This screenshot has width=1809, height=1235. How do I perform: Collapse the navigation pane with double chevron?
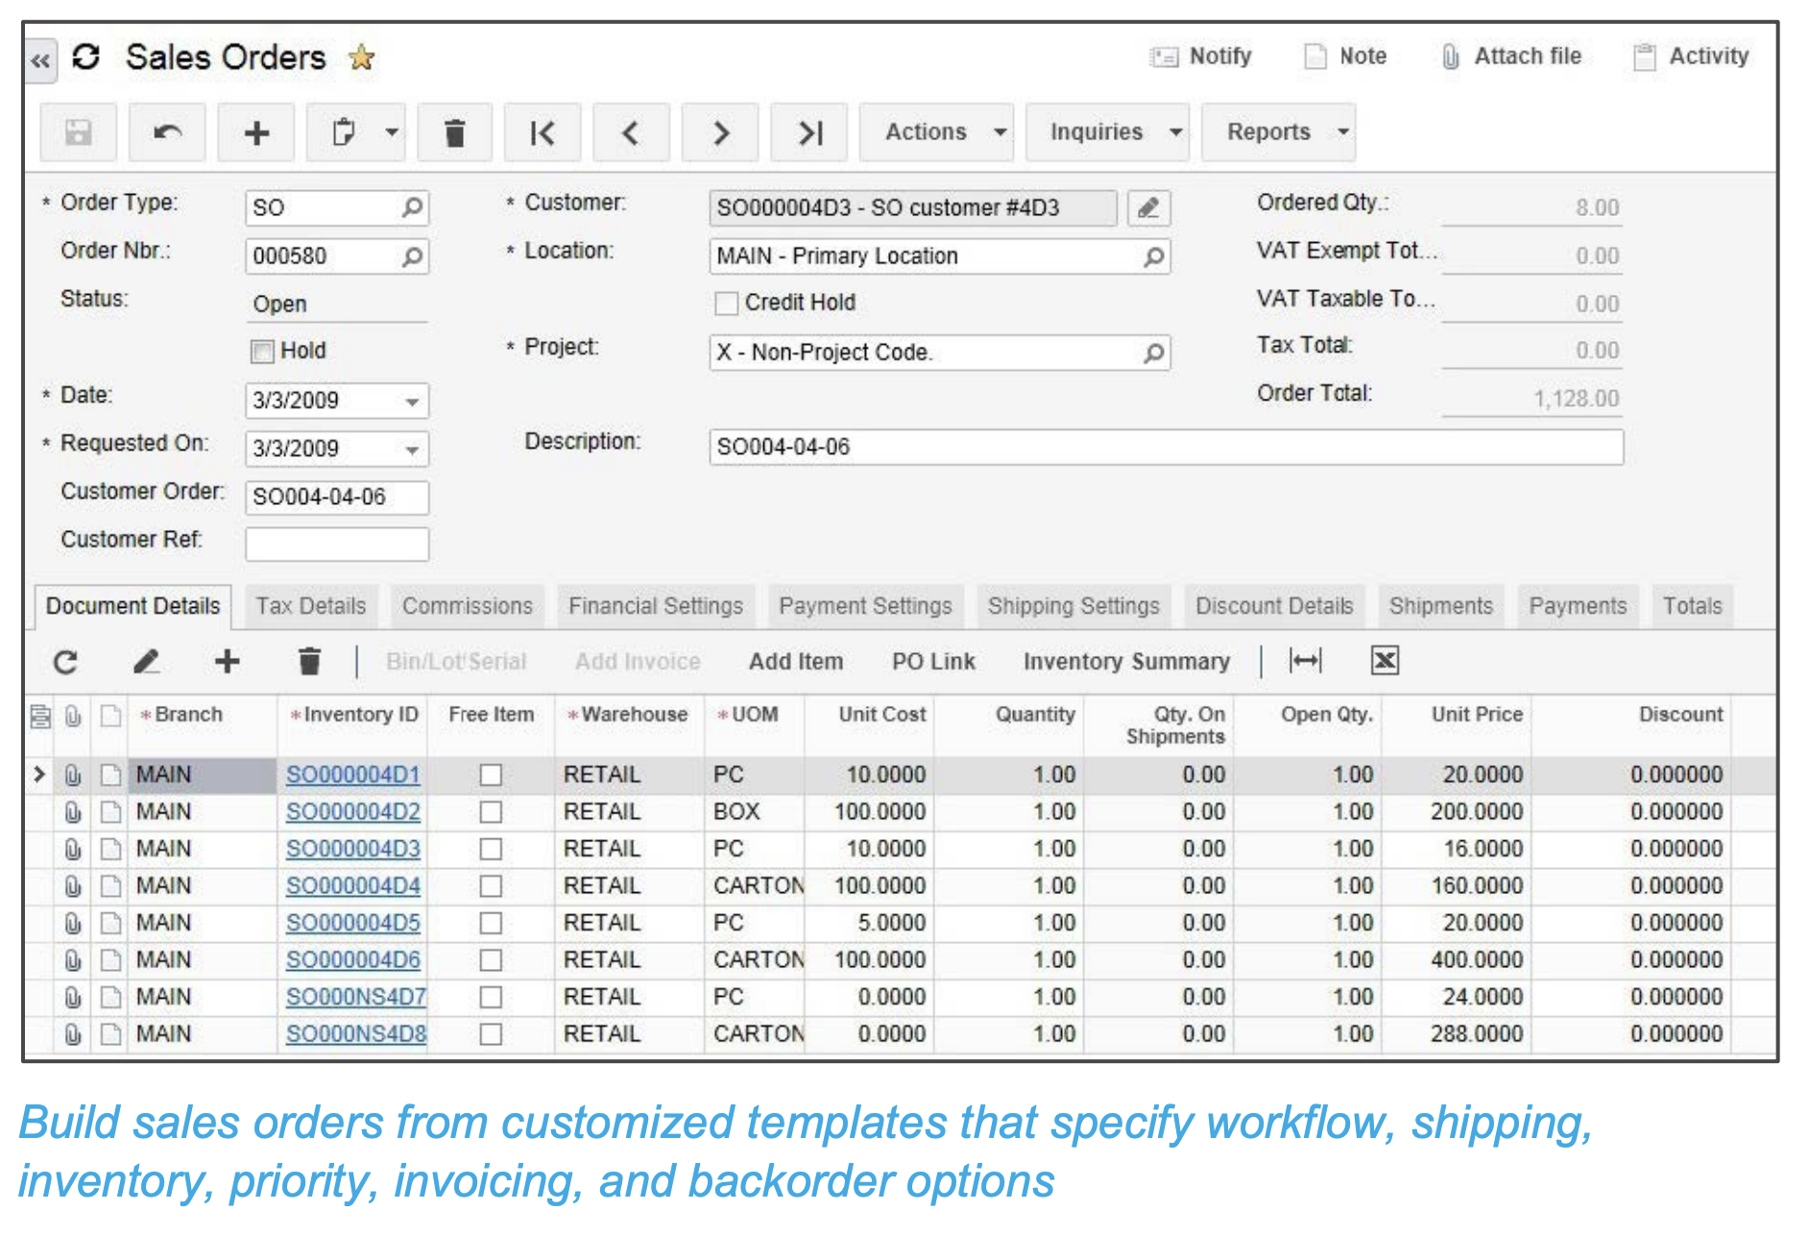click(40, 61)
